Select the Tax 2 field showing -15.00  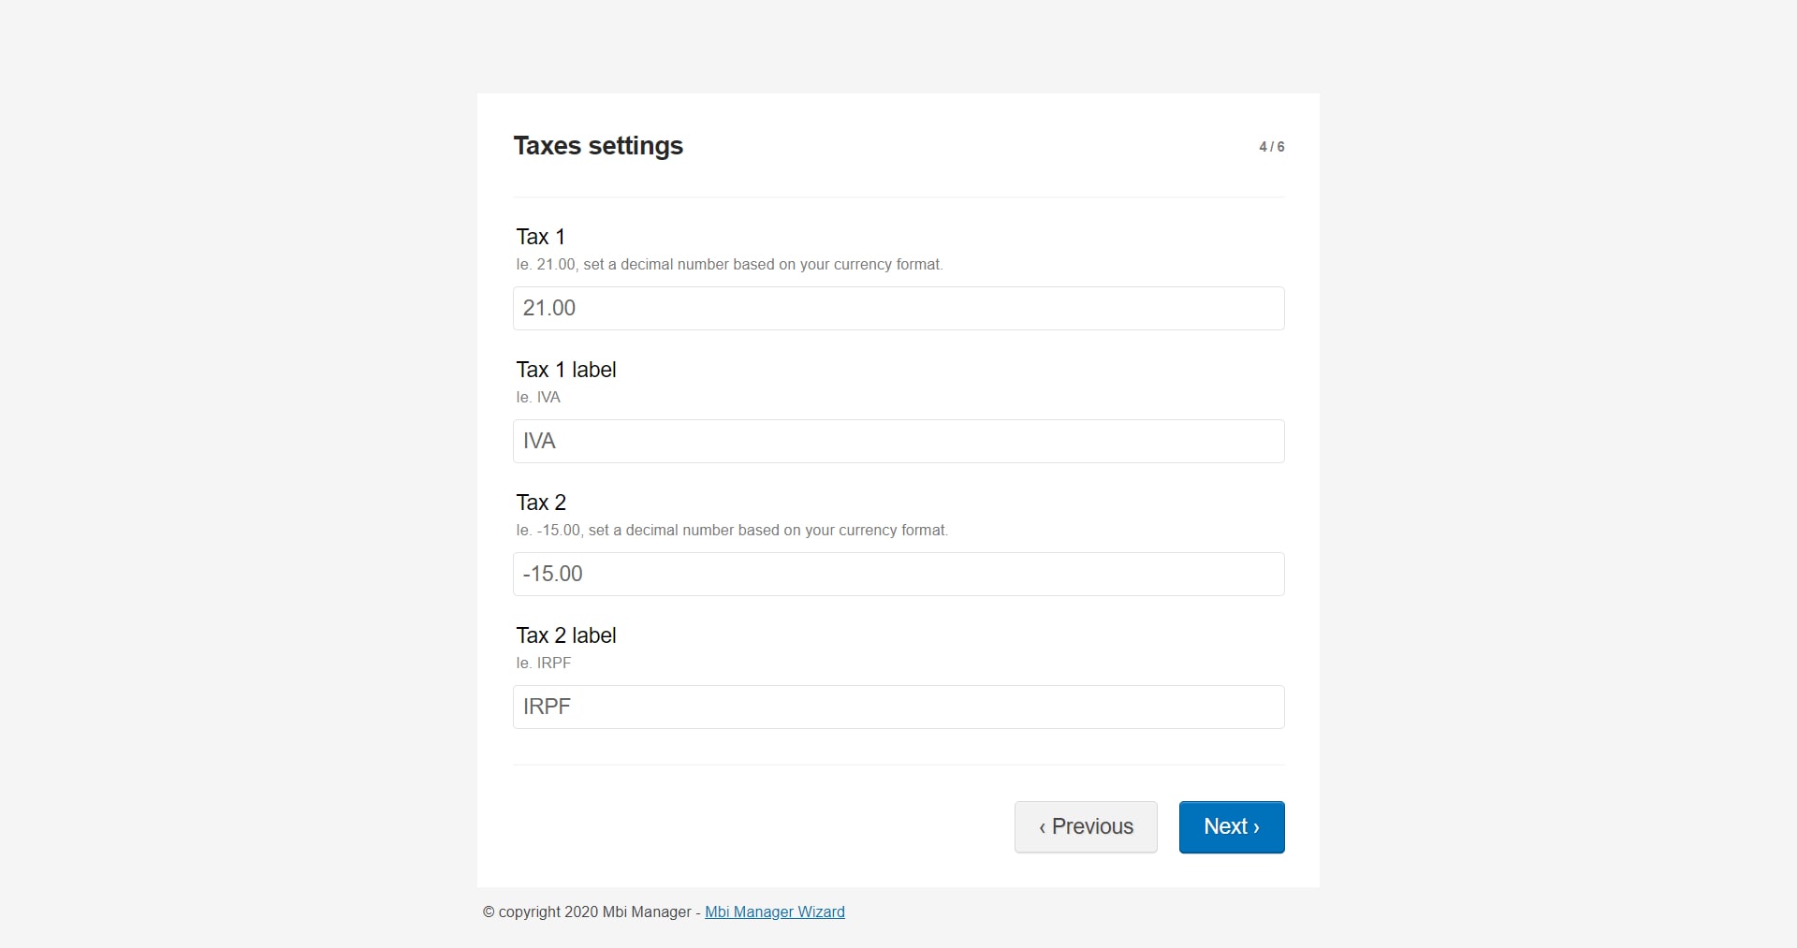pos(898,574)
